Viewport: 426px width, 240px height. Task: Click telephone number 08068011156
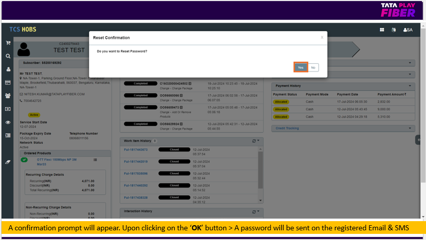[x=79, y=138]
